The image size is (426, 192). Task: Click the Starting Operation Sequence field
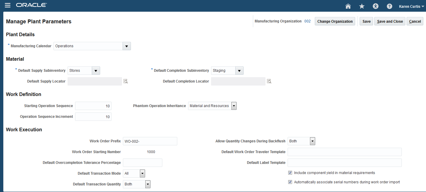pos(93,106)
